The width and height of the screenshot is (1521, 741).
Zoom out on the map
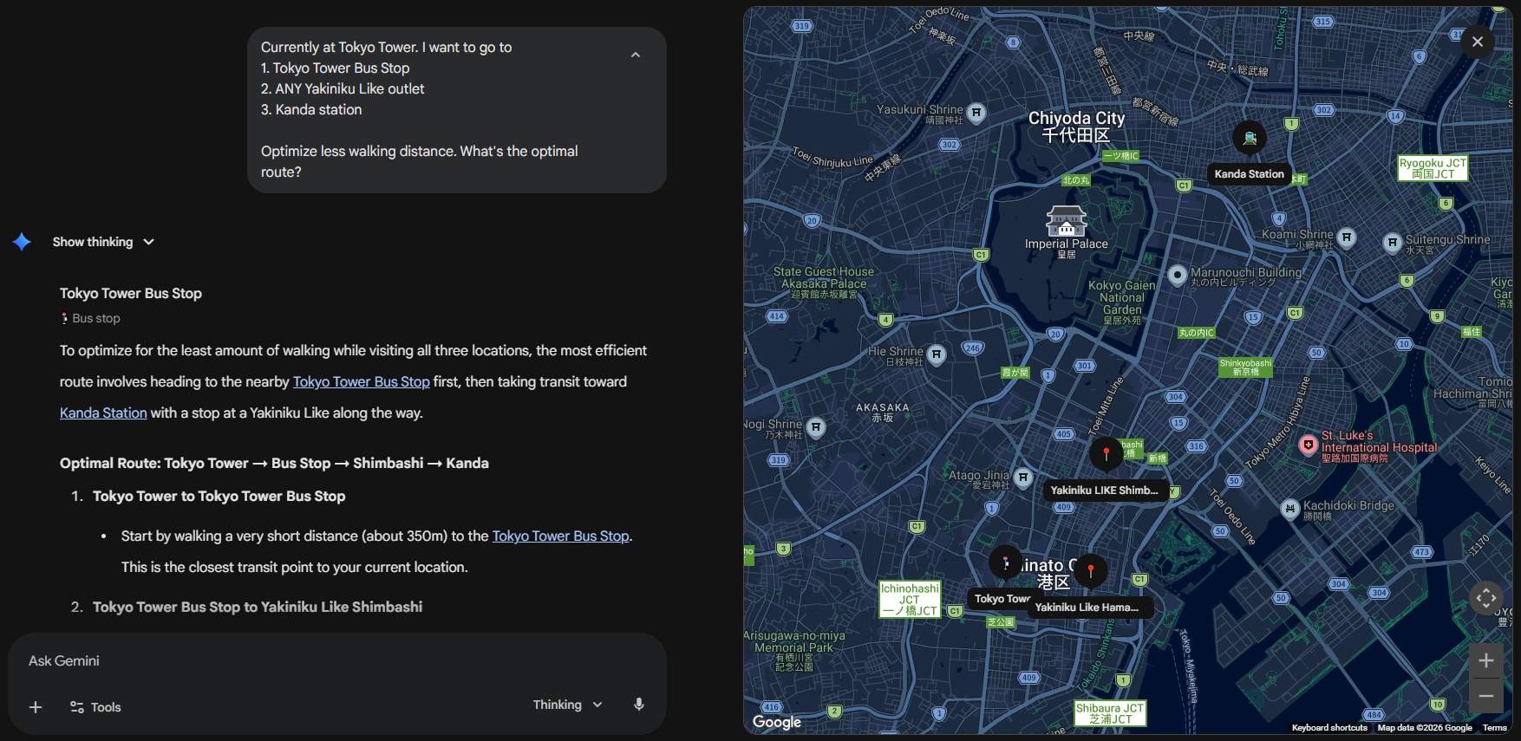tap(1485, 696)
